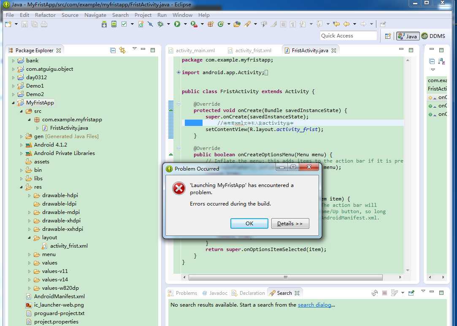The height and width of the screenshot is (326, 457).
Task: Close the FristActivity.java editor tab
Action: coord(334,51)
